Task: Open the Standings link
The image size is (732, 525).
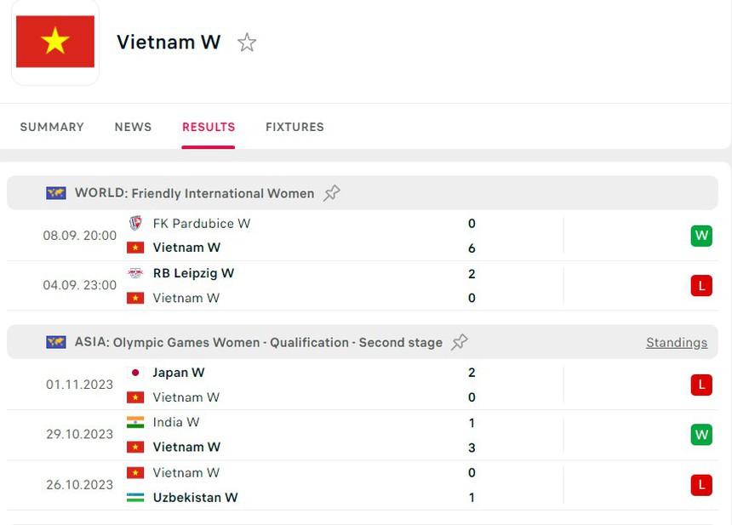Action: 676,342
